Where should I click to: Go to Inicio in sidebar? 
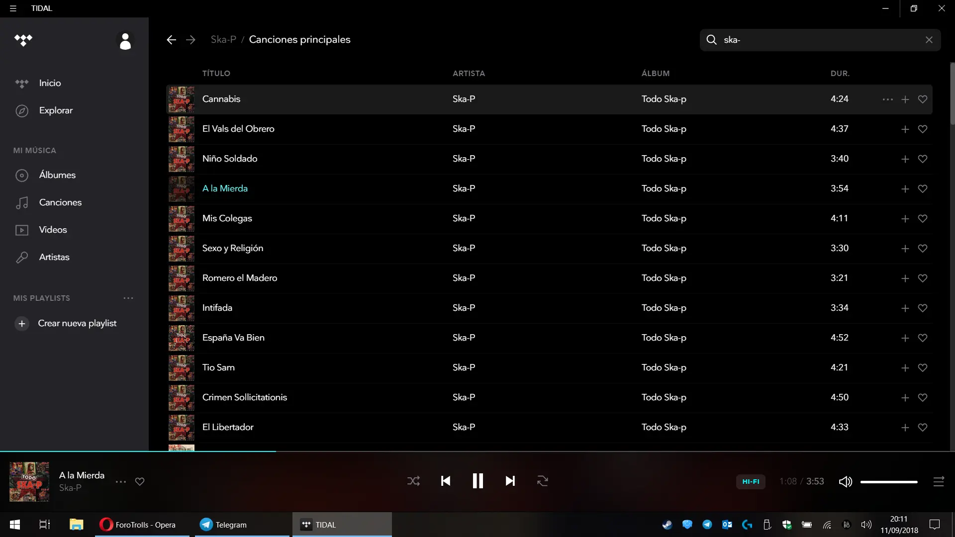point(50,83)
